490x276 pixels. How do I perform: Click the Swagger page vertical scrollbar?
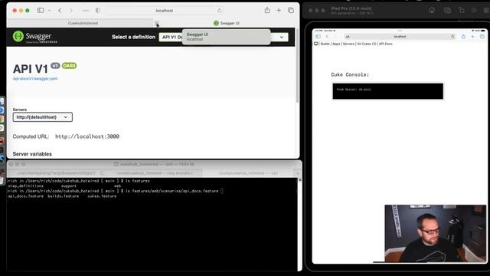click(x=297, y=66)
